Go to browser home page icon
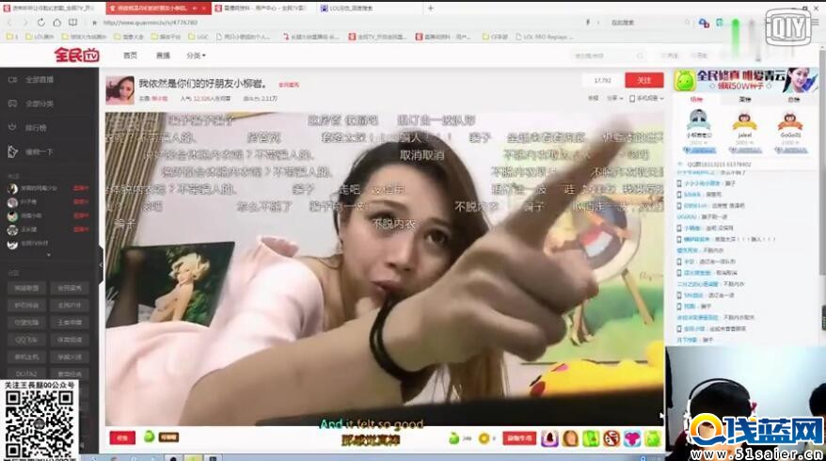Viewport: 826px width, 461px height. point(56,23)
